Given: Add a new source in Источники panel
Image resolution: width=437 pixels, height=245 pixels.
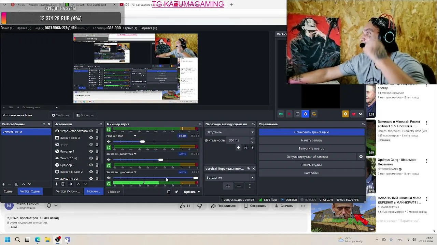Looking at the screenshot, I should click(56, 184).
